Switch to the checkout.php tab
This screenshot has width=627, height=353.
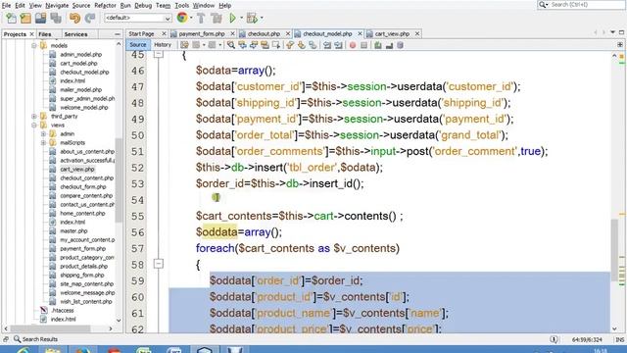[264, 34]
